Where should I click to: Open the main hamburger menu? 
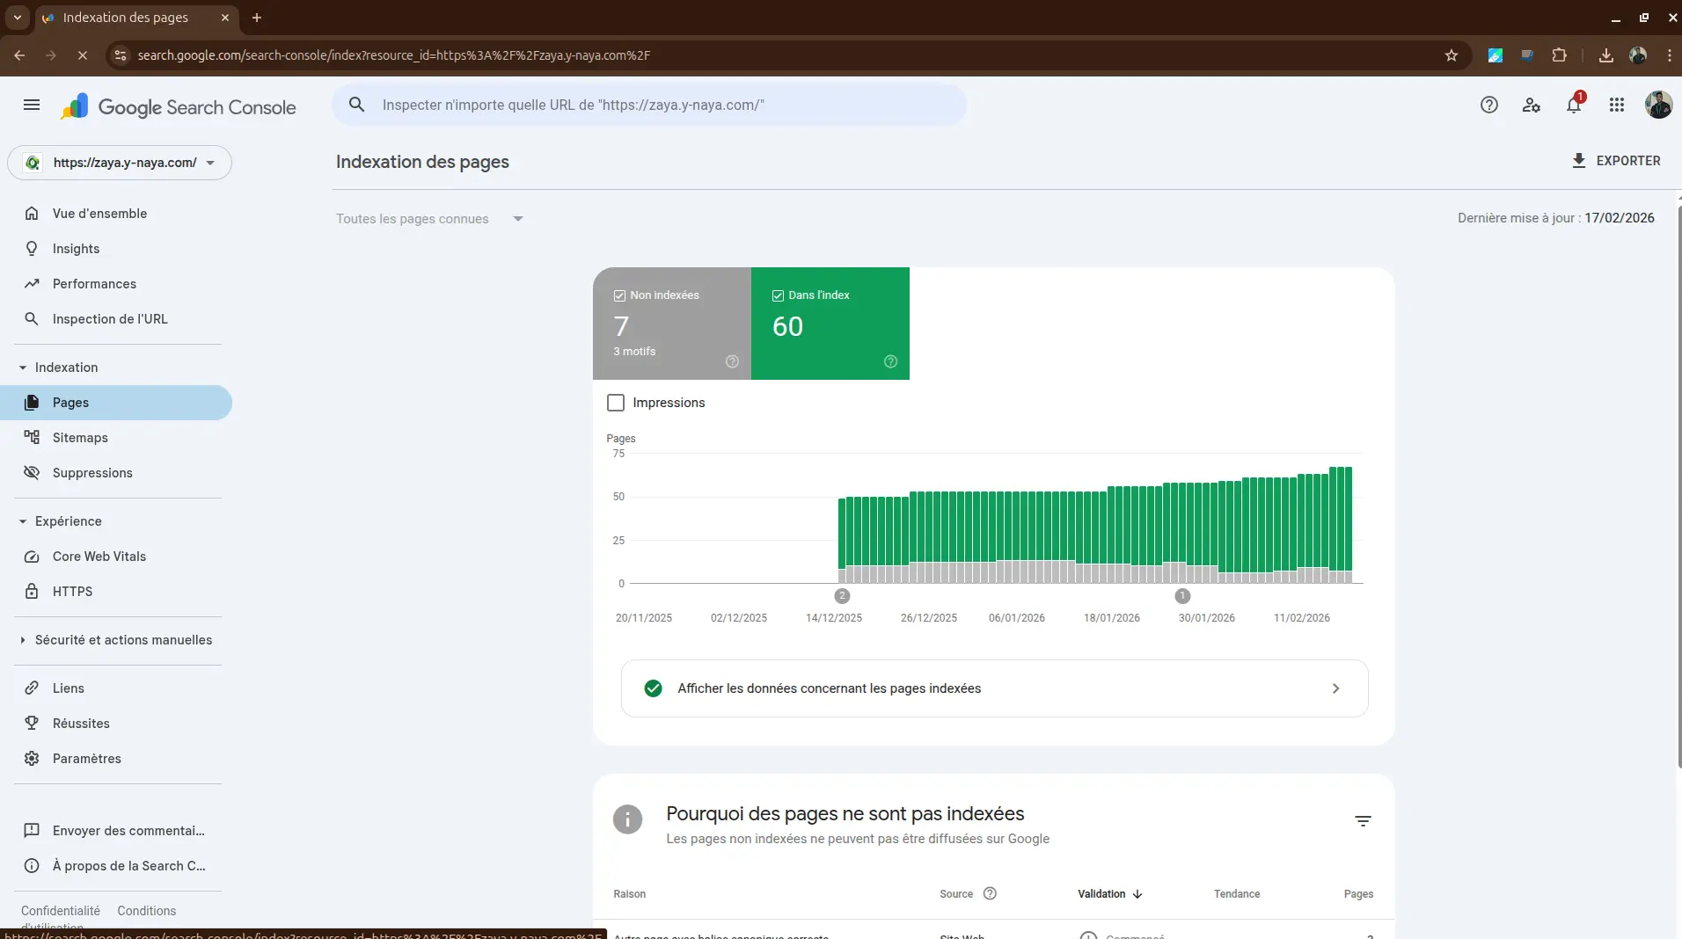point(32,106)
